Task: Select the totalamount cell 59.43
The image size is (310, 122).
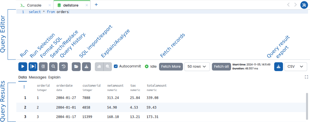Action: coord(152,107)
